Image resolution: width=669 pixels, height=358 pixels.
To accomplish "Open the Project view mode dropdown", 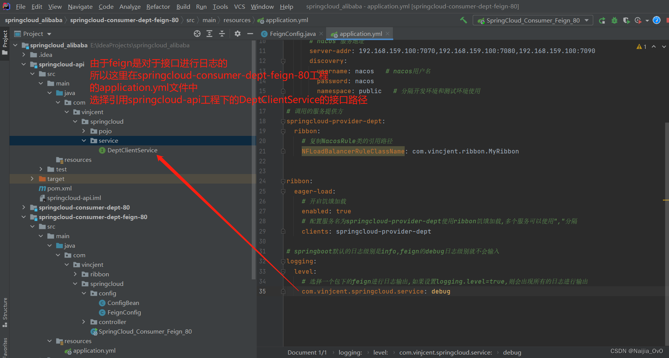I will tap(49, 34).
